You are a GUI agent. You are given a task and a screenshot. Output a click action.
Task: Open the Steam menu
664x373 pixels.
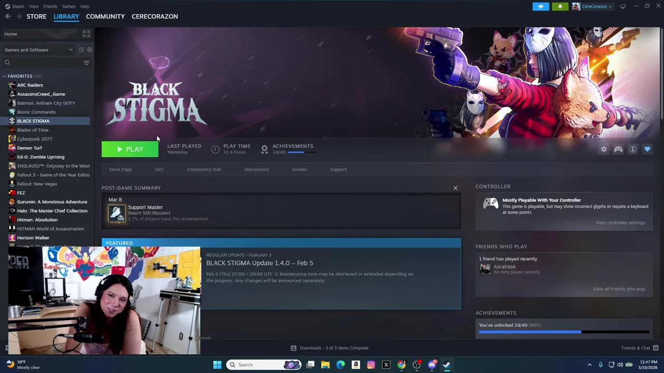coord(15,6)
